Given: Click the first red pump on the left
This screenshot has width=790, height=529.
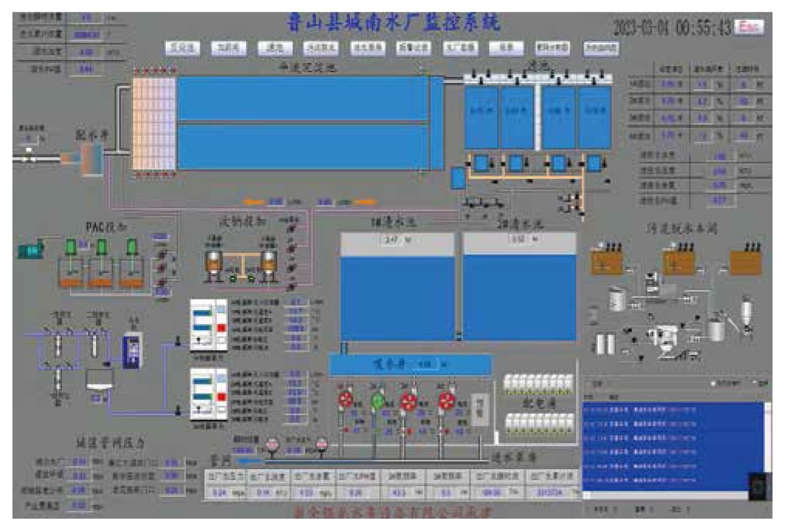Looking at the screenshot, I should (x=345, y=400).
